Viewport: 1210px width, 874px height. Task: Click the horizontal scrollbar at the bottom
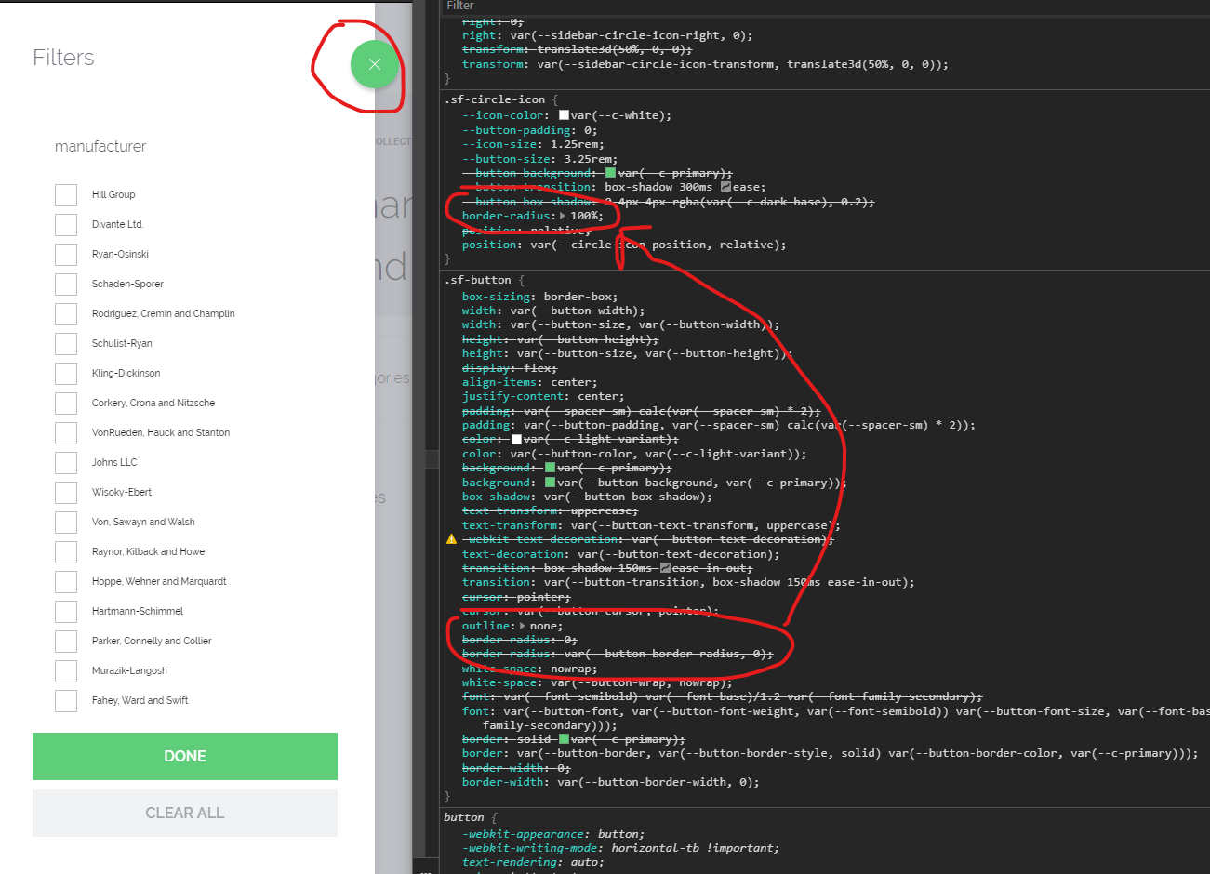(818, 870)
